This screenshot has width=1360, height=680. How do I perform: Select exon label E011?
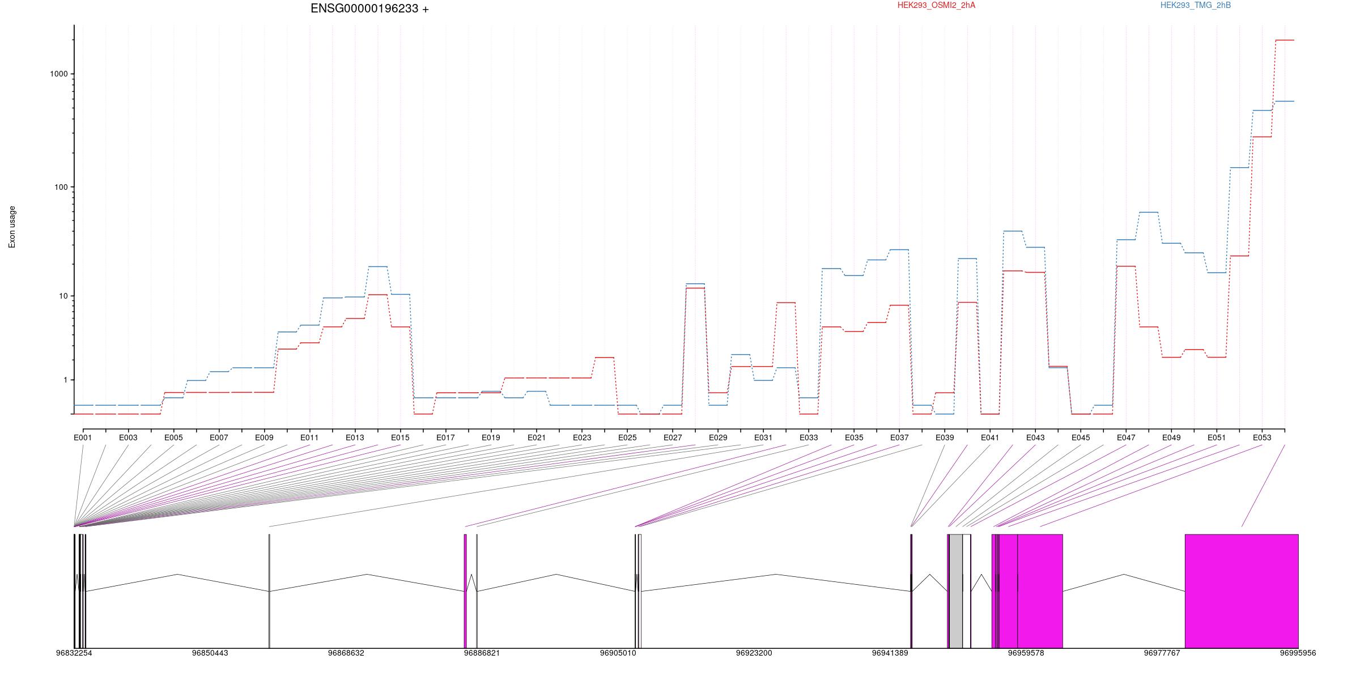coord(309,437)
